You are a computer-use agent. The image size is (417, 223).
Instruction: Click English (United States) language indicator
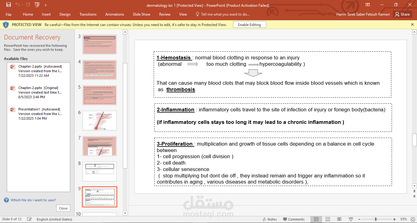(54, 219)
